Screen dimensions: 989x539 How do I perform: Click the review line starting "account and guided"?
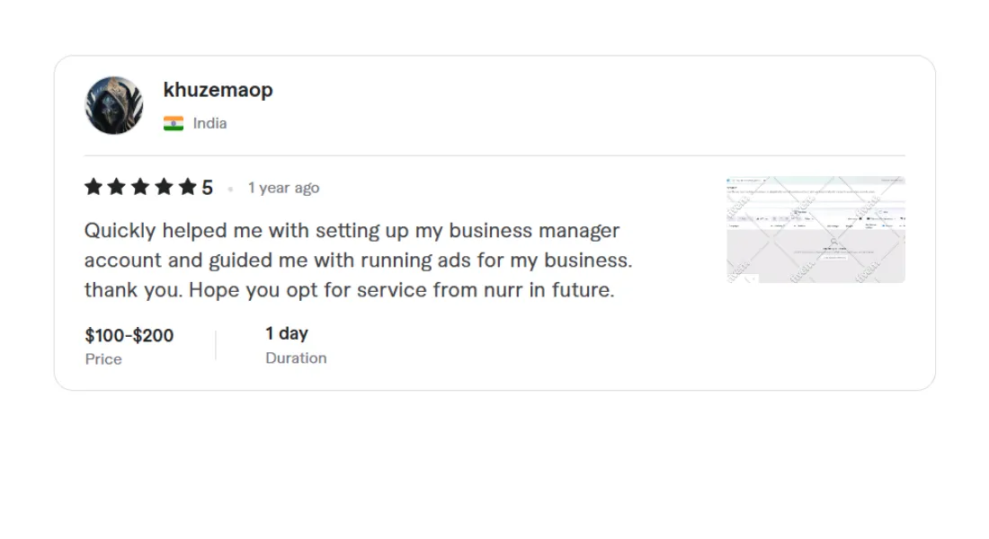point(358,261)
